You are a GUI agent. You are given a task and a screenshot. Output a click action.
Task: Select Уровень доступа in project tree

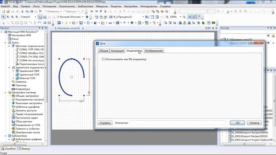tap(26, 111)
